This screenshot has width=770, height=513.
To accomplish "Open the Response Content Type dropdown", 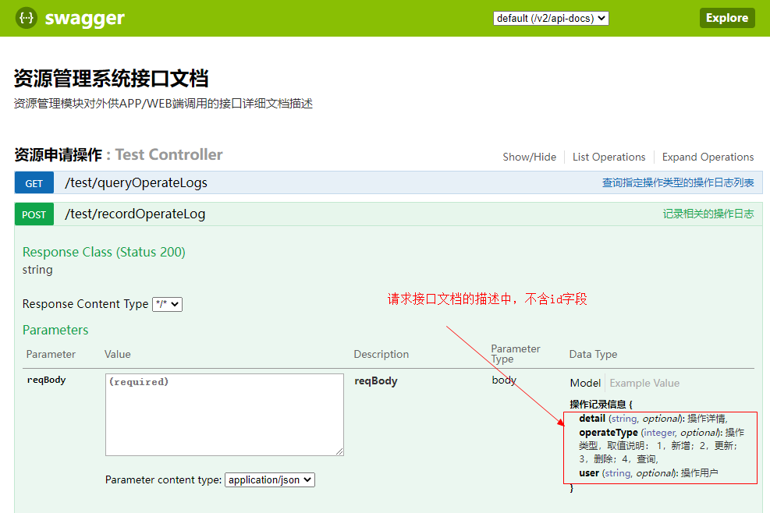I will click(x=168, y=304).
